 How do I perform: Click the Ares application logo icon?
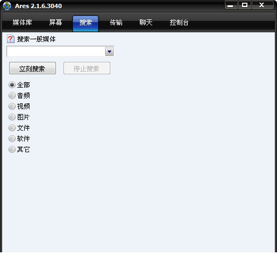pos(7,6)
